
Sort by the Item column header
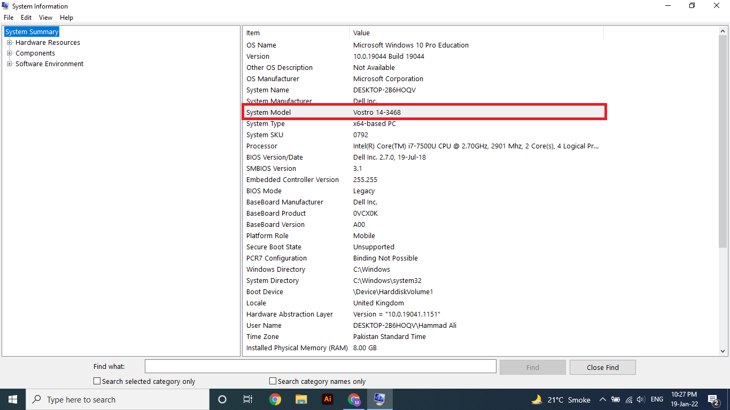[x=297, y=33]
